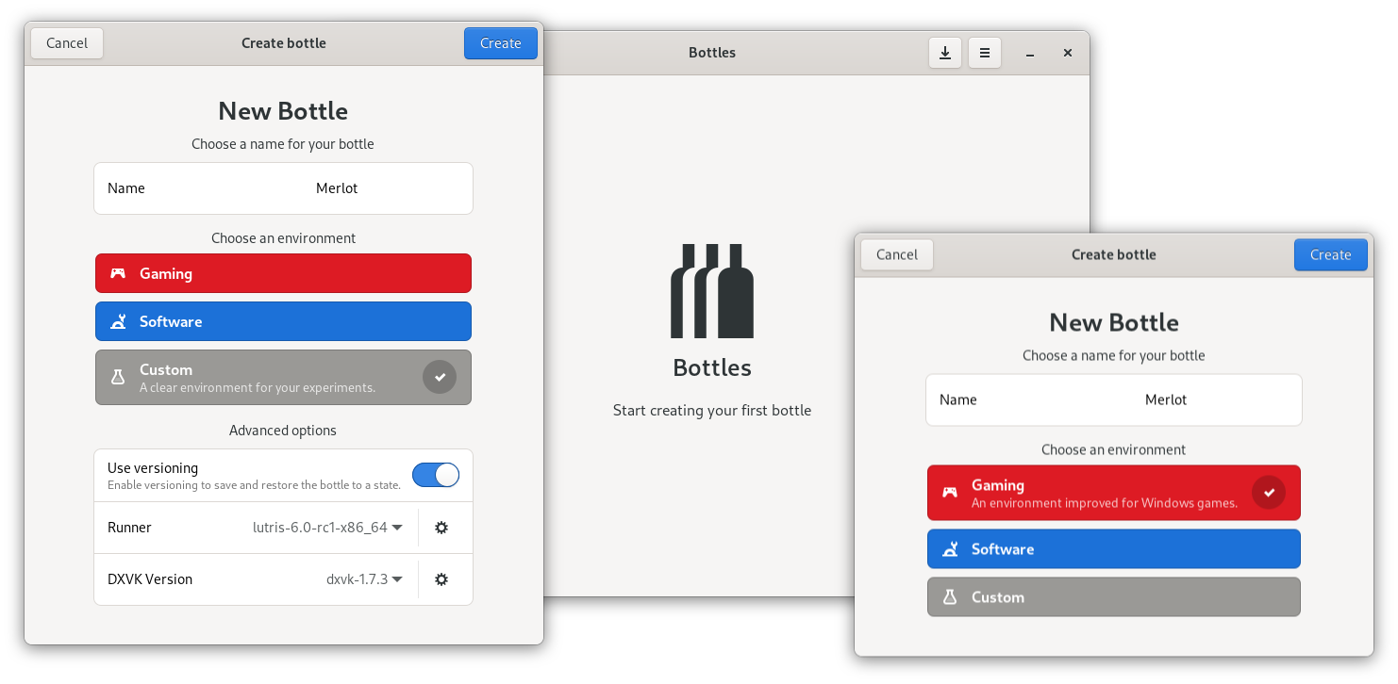
Task: Select Gaming environment in right dialog
Action: (1114, 492)
